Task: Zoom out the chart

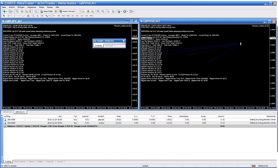Action: tap(103, 12)
